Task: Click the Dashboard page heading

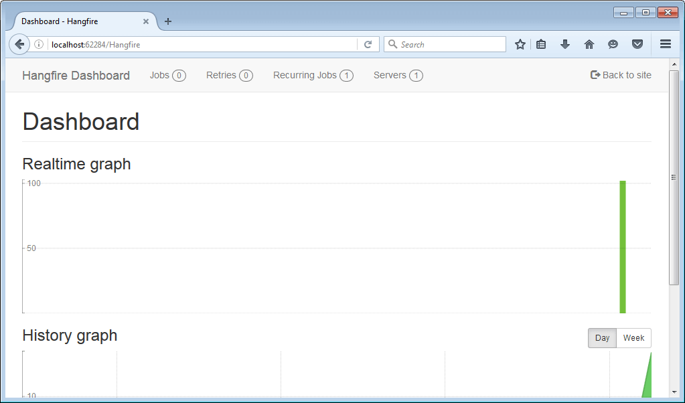Action: pos(81,121)
